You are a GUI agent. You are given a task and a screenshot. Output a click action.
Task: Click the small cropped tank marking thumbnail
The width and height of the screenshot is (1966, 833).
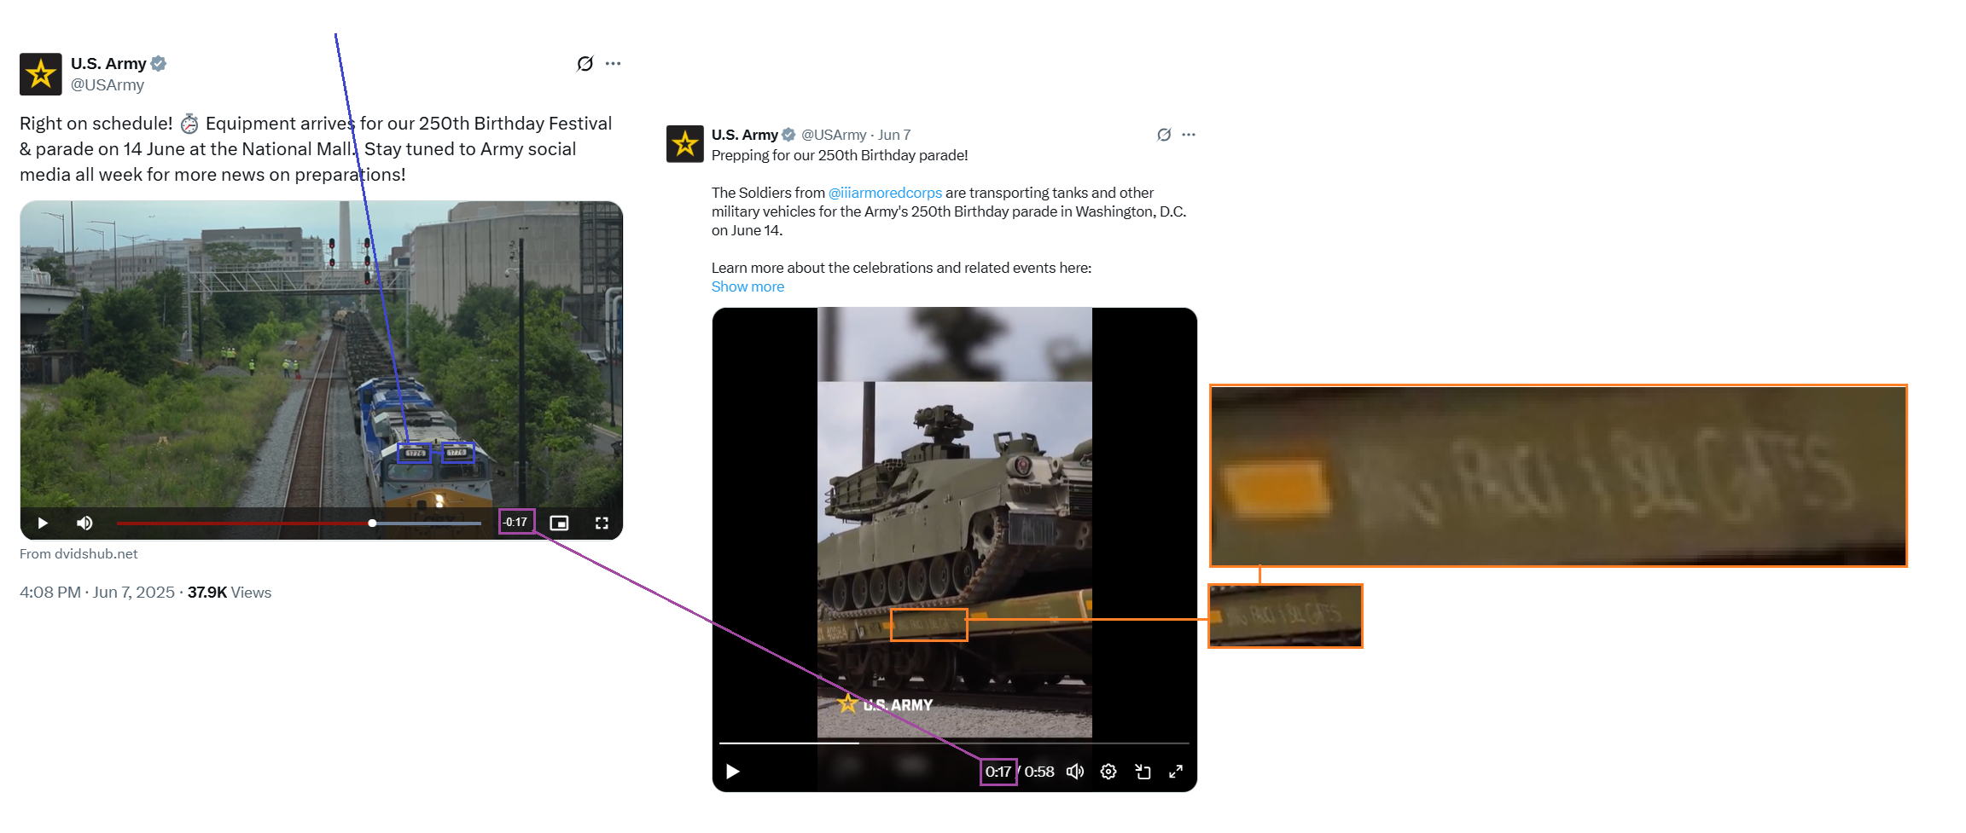(1285, 616)
